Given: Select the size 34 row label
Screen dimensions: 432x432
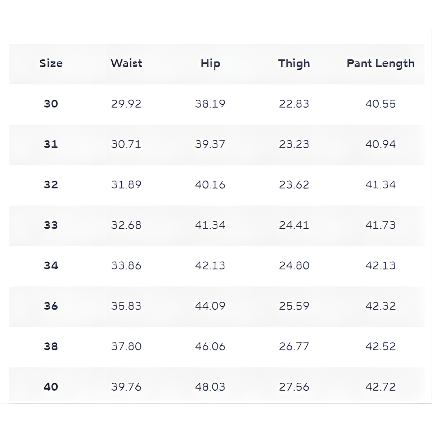Looking at the screenshot, I should coord(51,266).
